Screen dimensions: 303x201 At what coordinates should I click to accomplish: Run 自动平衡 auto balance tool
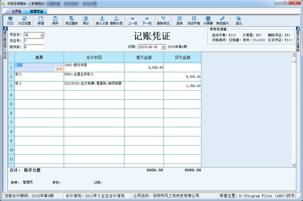(194, 21)
